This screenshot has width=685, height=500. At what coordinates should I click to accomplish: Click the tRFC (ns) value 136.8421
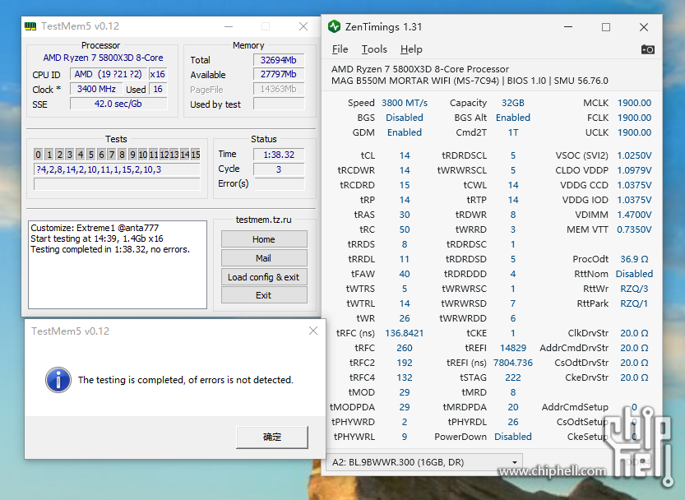click(x=405, y=333)
